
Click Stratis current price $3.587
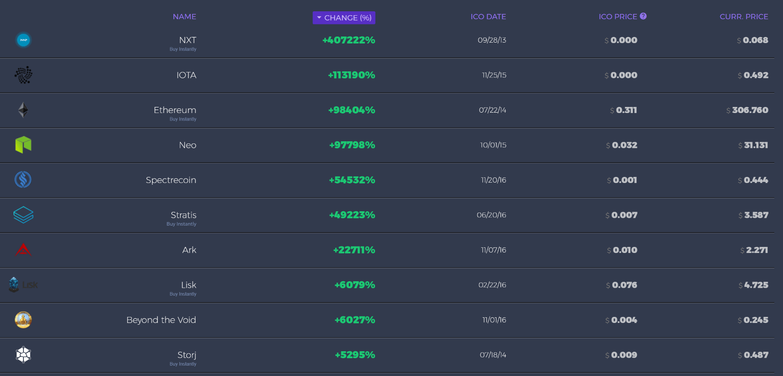(x=753, y=215)
